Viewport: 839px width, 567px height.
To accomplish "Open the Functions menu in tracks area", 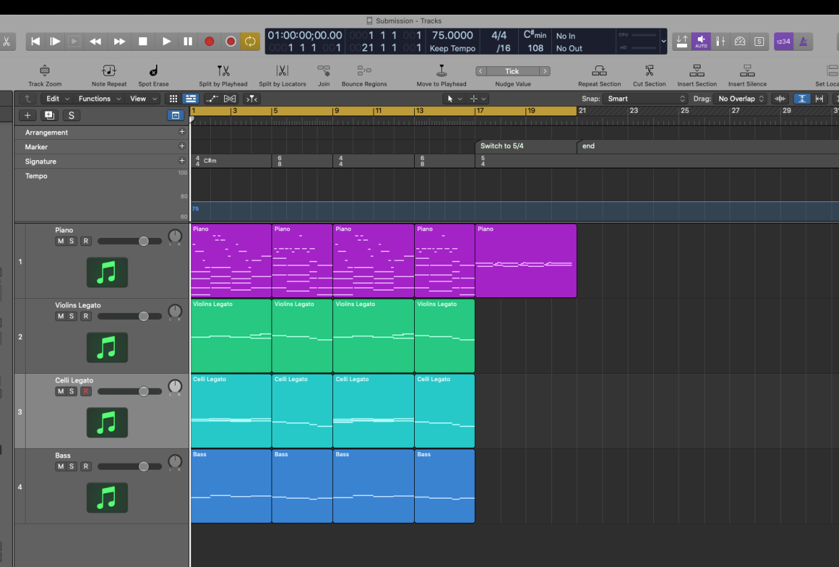I will [99, 99].
